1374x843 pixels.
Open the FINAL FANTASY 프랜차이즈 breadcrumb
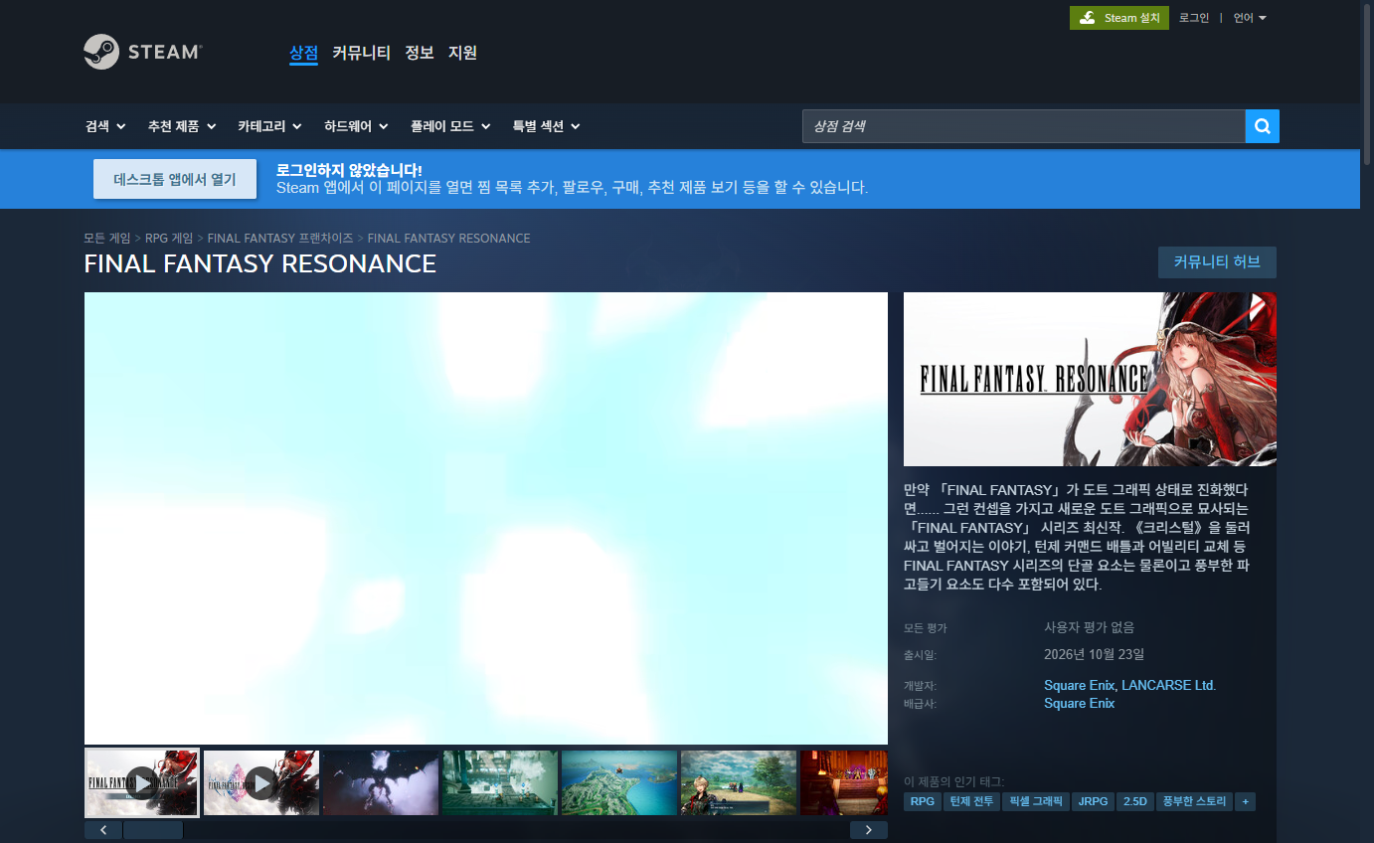point(280,239)
